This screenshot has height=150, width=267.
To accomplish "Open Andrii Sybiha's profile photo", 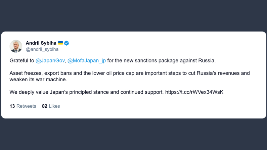I will [16, 46].
